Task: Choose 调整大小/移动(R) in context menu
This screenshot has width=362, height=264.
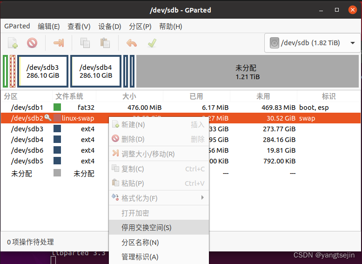Action: (x=159, y=154)
